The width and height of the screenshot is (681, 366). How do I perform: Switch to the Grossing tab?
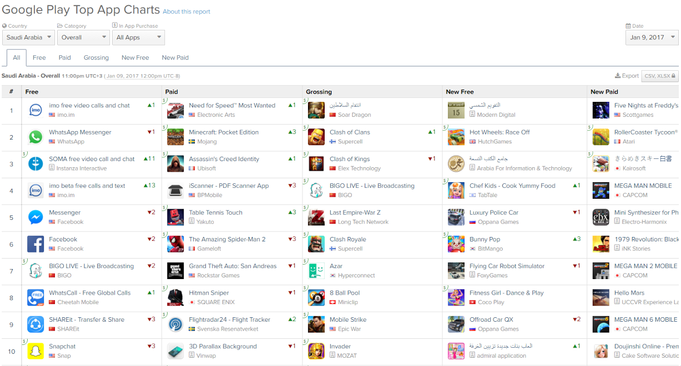tap(96, 58)
